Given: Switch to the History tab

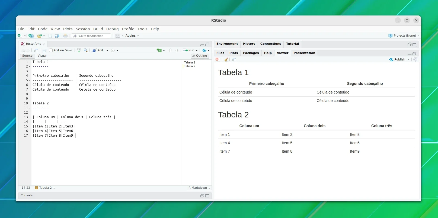Looking at the screenshot, I should click(249, 44).
